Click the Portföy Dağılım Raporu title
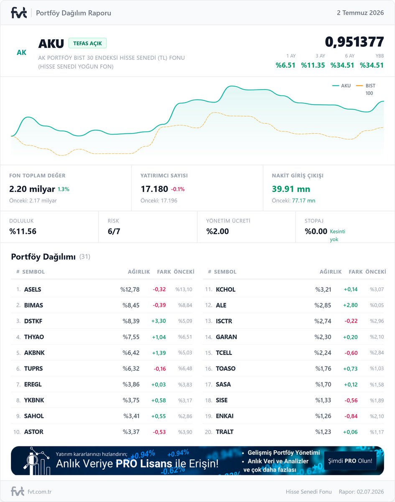Image resolution: width=395 pixels, height=502 pixels. tap(74, 13)
